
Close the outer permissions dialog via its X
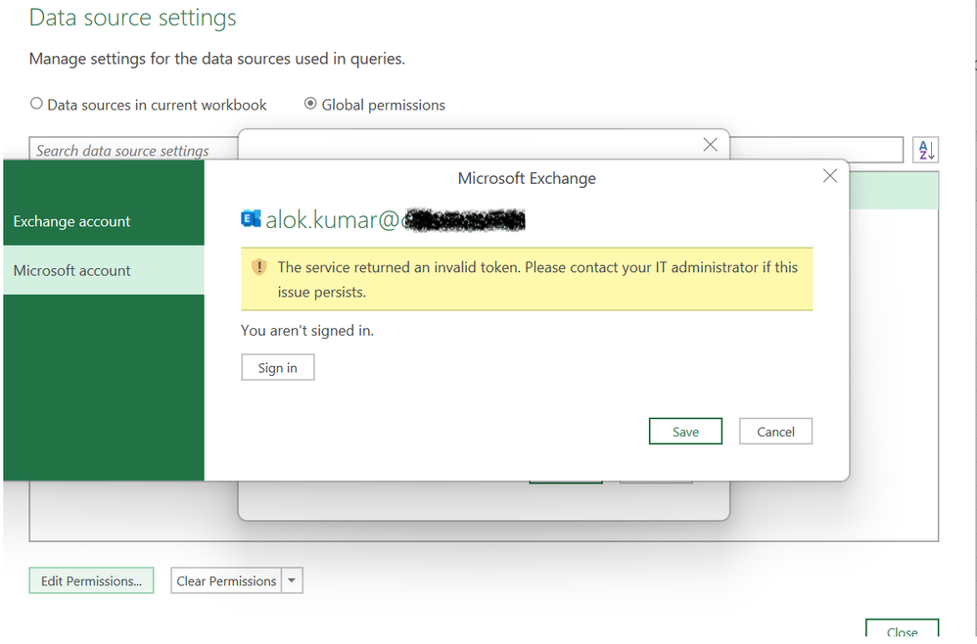(710, 144)
